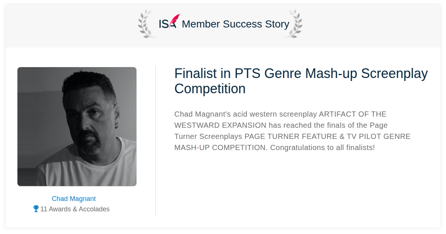Click the MASH-UP COMPETITION text in paragraph

click(221, 147)
